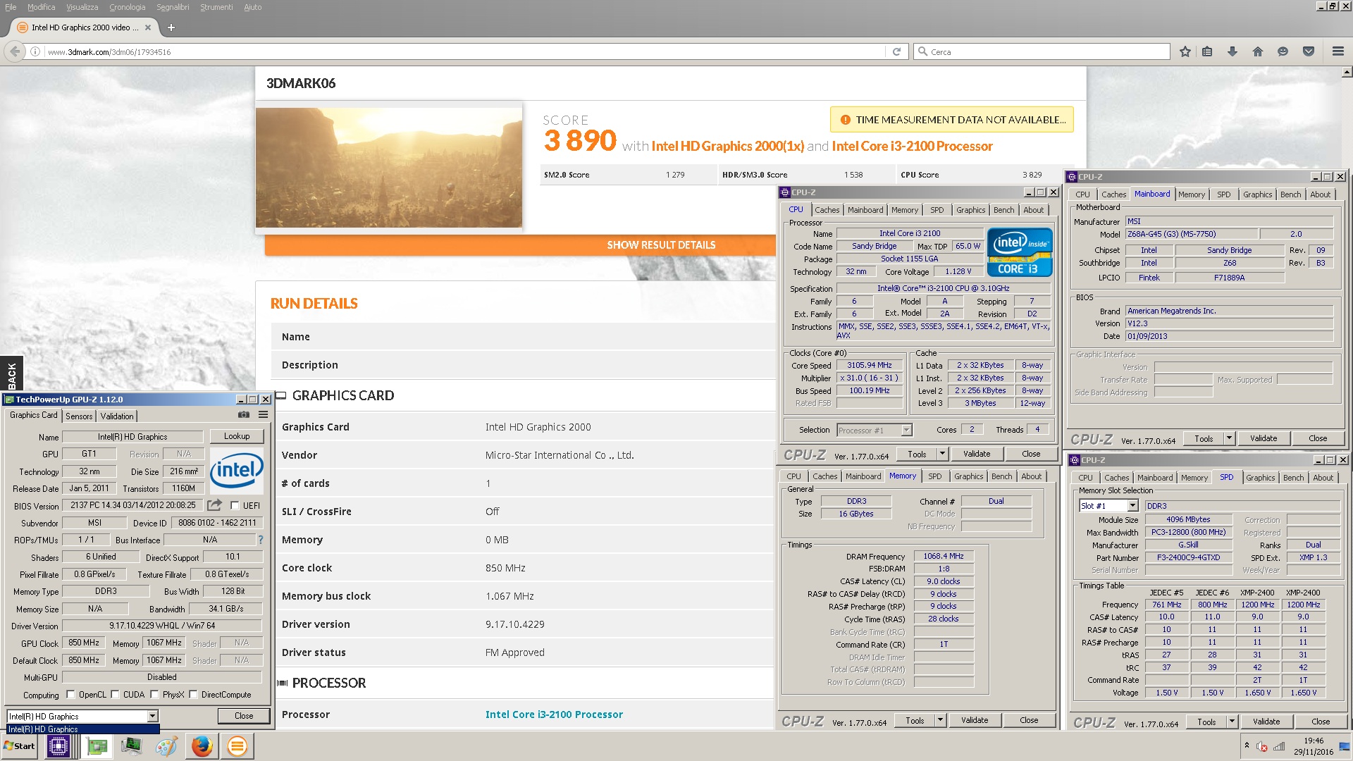Click Validate in the Memory tab CPU-Z window
1353x761 pixels.
point(975,720)
